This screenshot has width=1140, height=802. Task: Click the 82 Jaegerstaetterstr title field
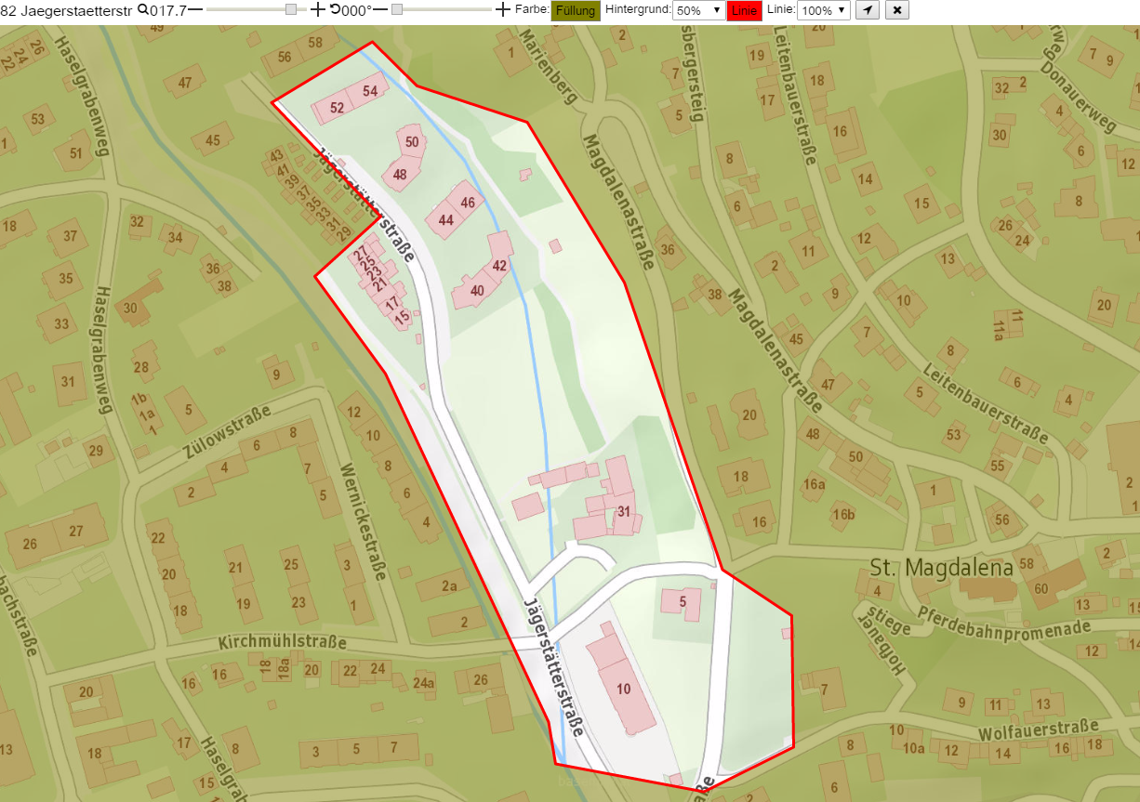67,10
